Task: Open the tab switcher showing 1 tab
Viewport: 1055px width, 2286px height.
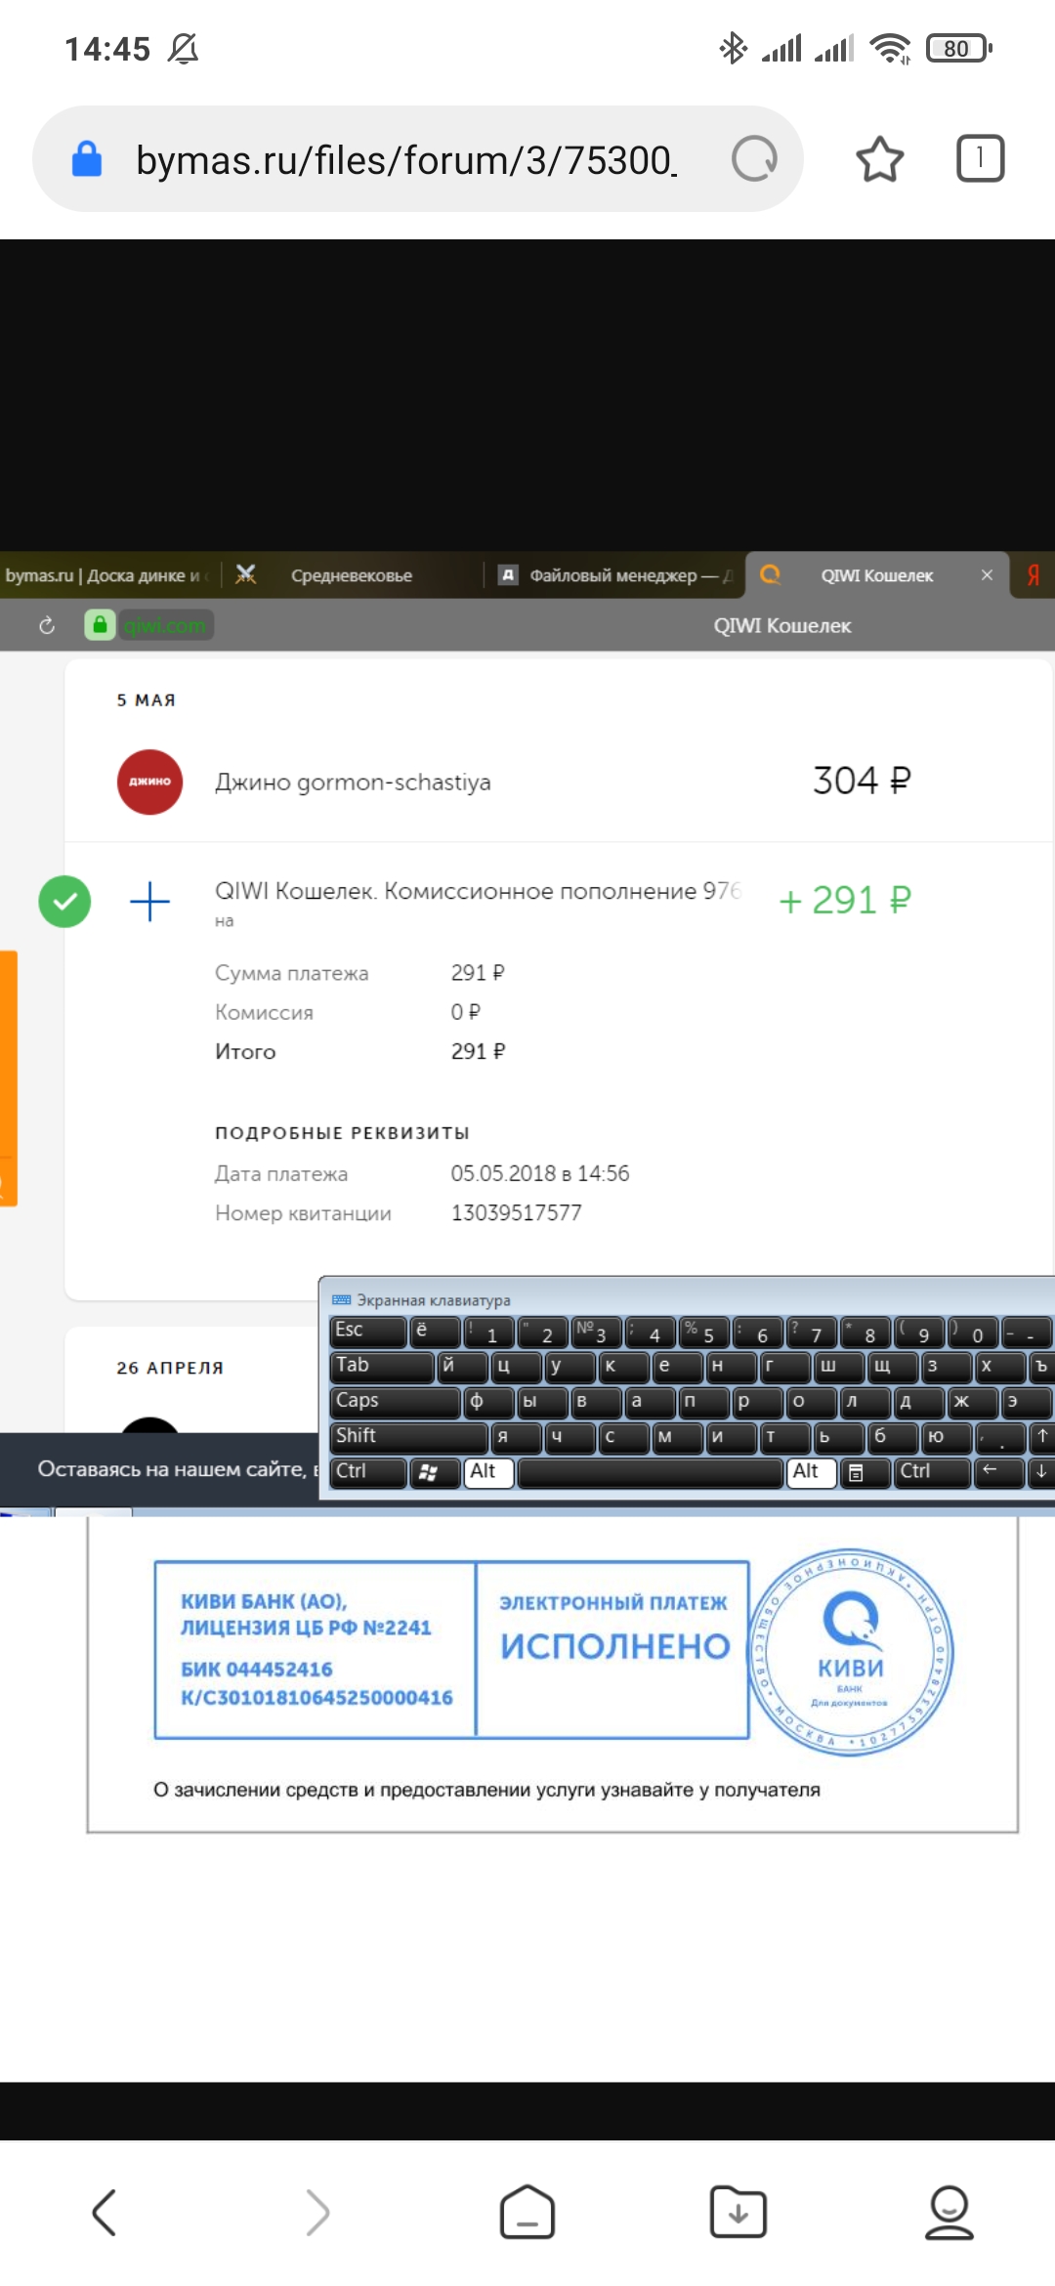Action: coord(980,158)
